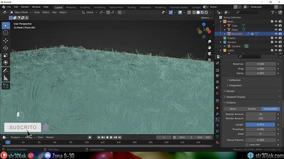Activate the 3D Cursor tool
This screenshot has height=159, width=284.
tap(6, 33)
